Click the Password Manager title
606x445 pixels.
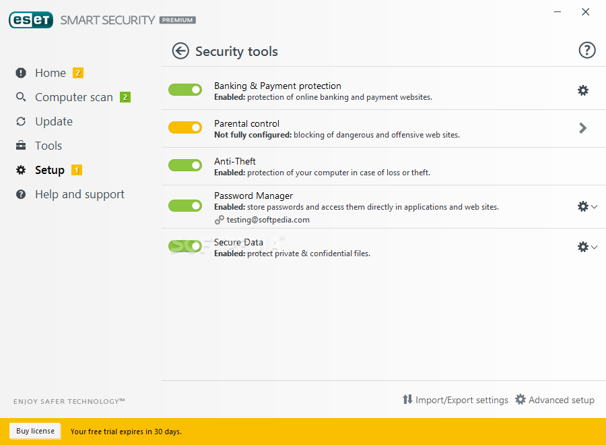pos(254,196)
